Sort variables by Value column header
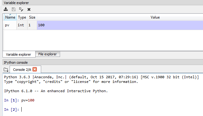The image size is (203, 116). pyautogui.click(x=155, y=17)
